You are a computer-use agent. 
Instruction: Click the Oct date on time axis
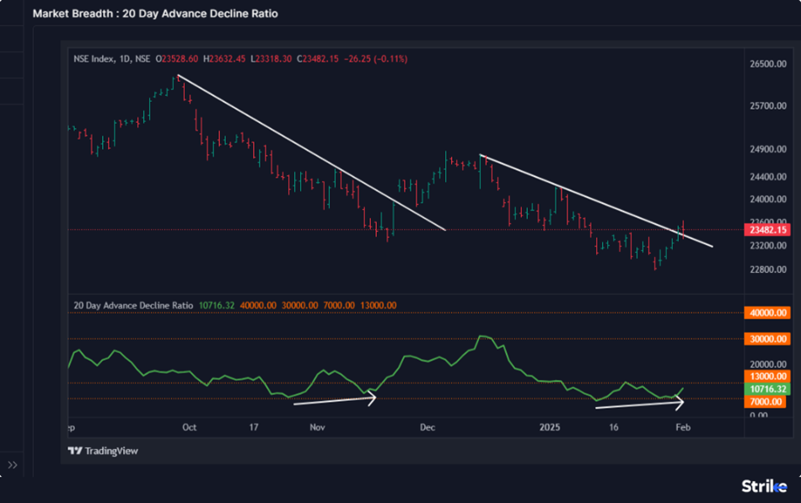[x=189, y=427]
